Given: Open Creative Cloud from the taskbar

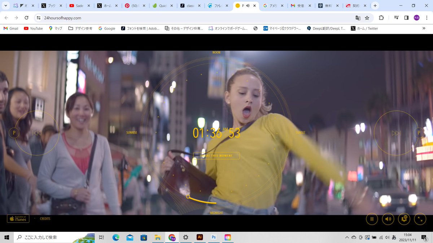Looking at the screenshot, I should pyautogui.click(x=228, y=237).
